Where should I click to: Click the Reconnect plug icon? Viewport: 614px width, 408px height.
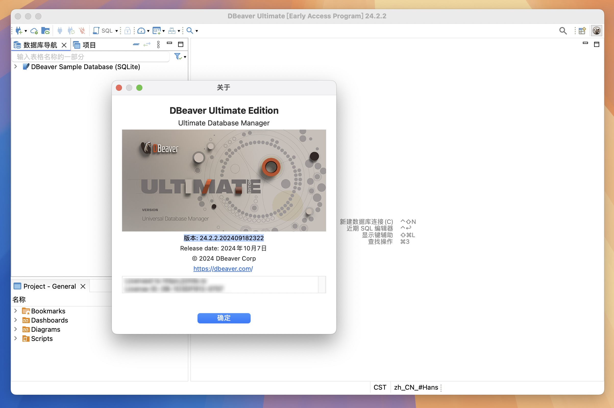71,31
